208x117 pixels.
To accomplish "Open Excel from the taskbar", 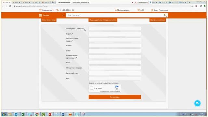I will 23,114.
